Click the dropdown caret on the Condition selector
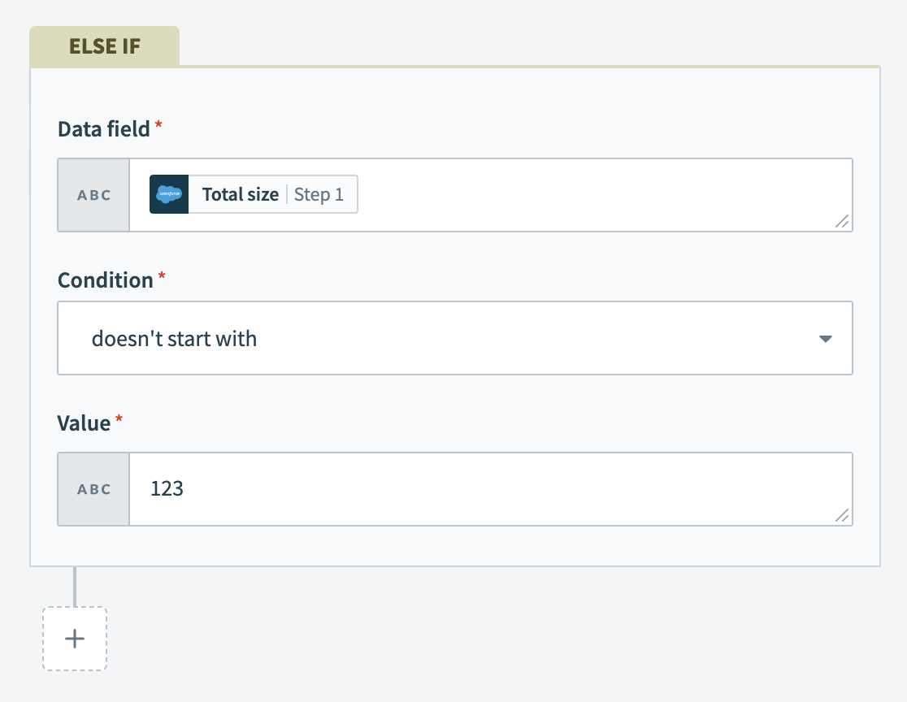Viewport: 907px width, 702px height. (x=826, y=338)
